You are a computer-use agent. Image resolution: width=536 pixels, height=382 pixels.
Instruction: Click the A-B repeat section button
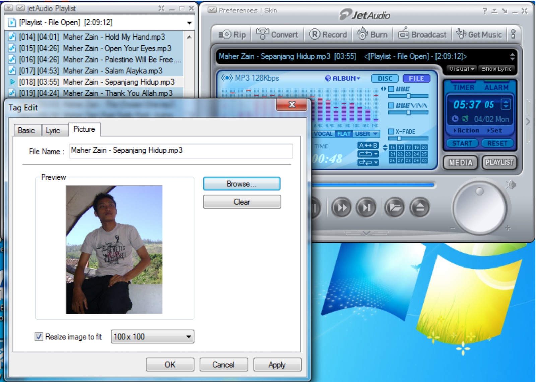pos(368,146)
